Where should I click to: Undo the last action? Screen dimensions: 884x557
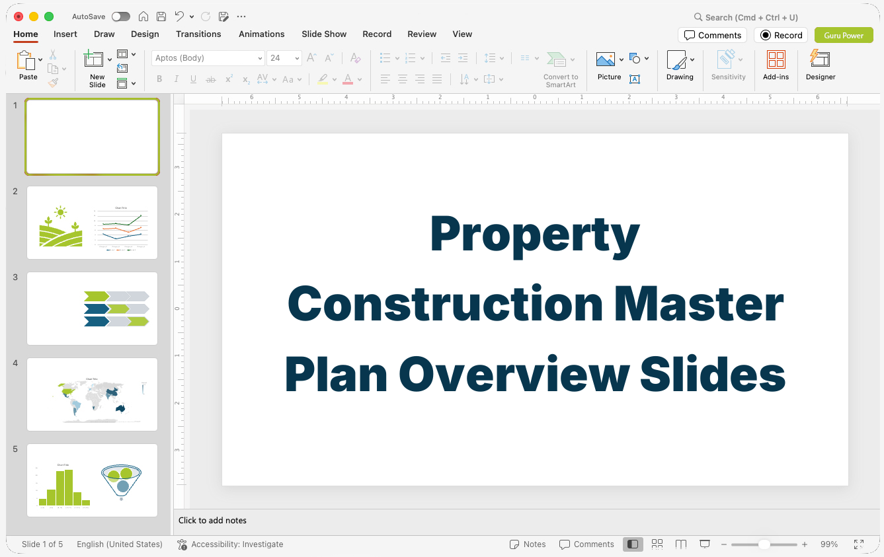tap(179, 17)
